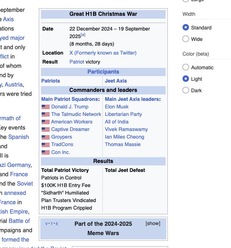Open footnote [a] after 2025
Image resolution: width=231 pixels, height=248 pixels.
83,35
